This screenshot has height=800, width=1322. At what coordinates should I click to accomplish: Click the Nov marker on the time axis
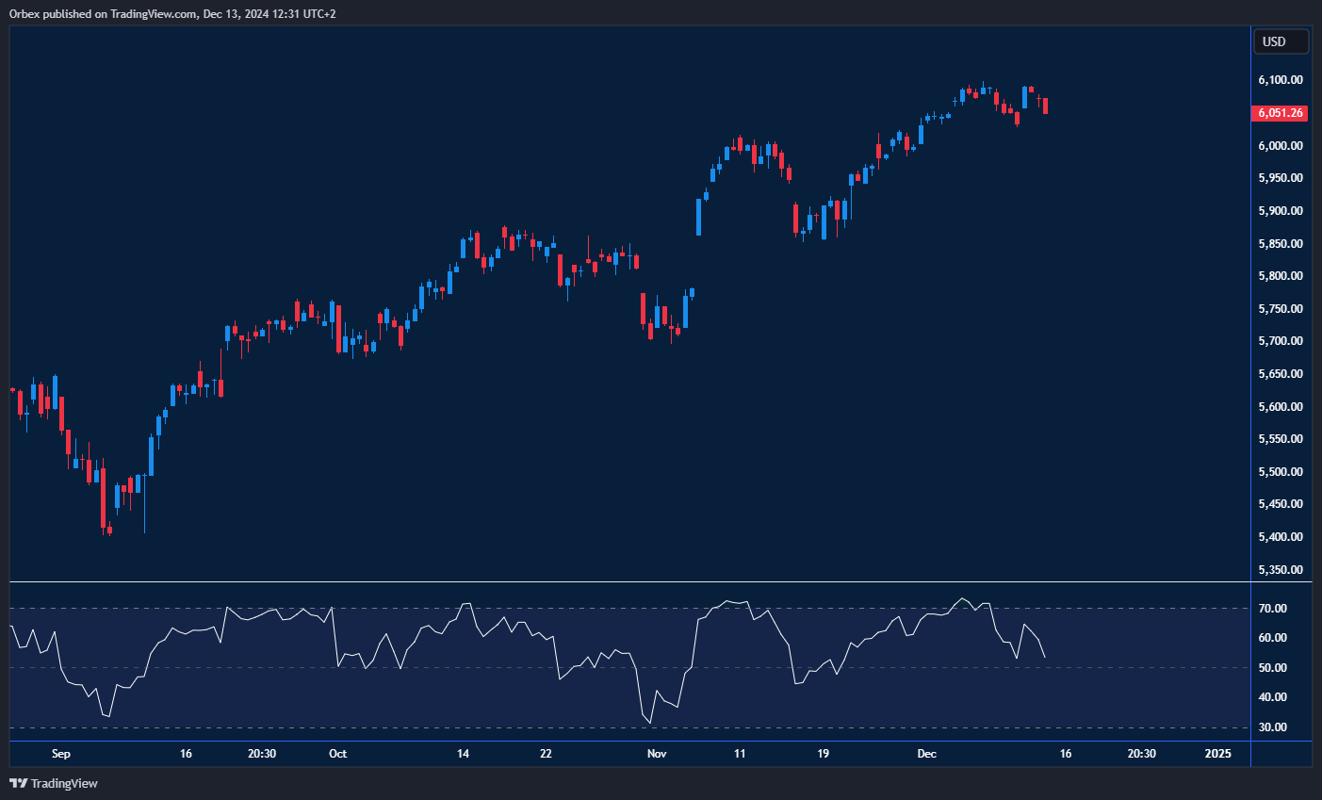pos(657,754)
